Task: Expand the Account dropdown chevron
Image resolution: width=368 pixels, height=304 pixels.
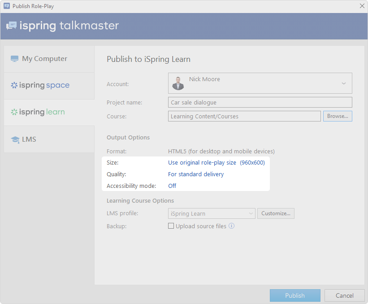Action: coord(344,83)
